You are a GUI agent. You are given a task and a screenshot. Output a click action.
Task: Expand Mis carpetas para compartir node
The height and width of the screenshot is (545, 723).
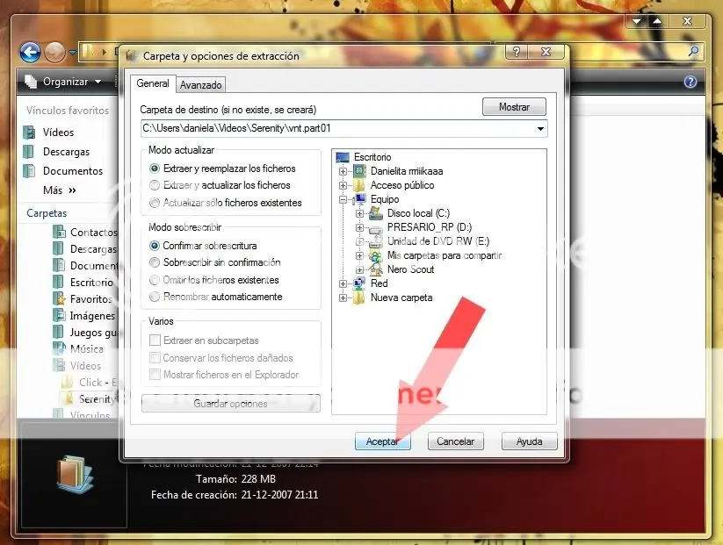359,255
